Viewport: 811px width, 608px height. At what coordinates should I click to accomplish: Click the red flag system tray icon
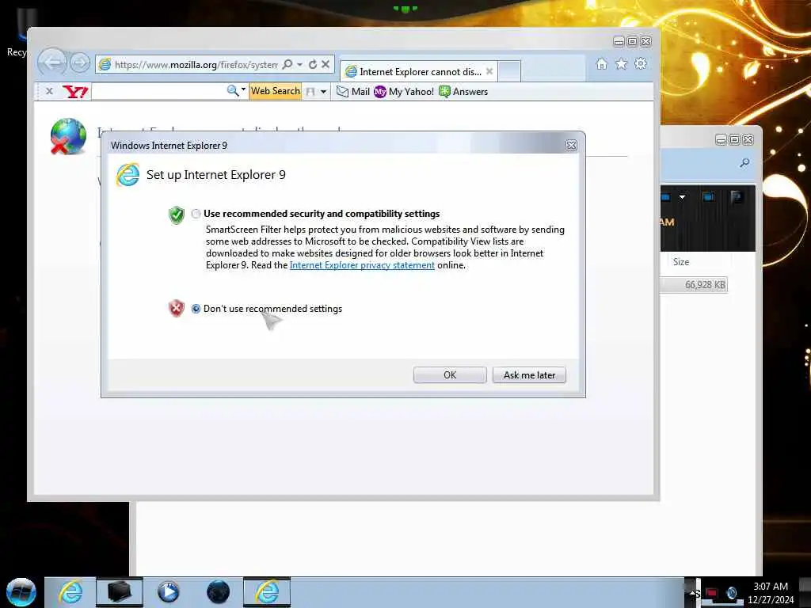point(712,592)
